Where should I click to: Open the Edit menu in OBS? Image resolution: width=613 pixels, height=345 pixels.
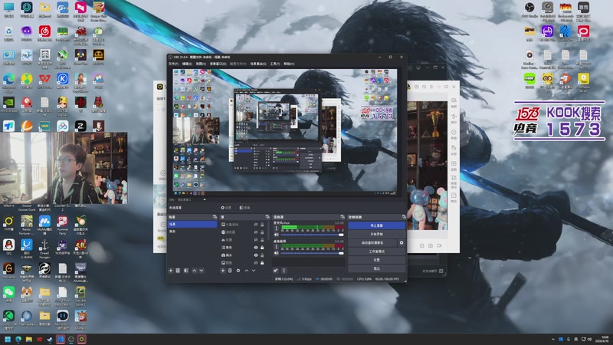pos(187,64)
